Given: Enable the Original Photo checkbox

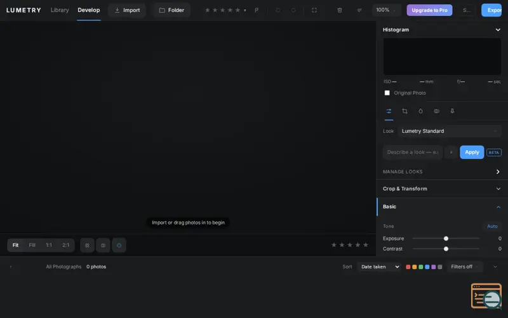Looking at the screenshot, I should click(387, 93).
